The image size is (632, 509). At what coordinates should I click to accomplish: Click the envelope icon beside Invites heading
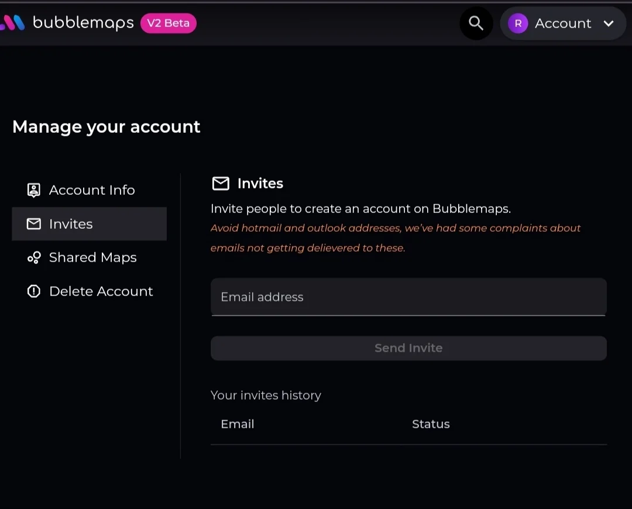pyautogui.click(x=221, y=183)
